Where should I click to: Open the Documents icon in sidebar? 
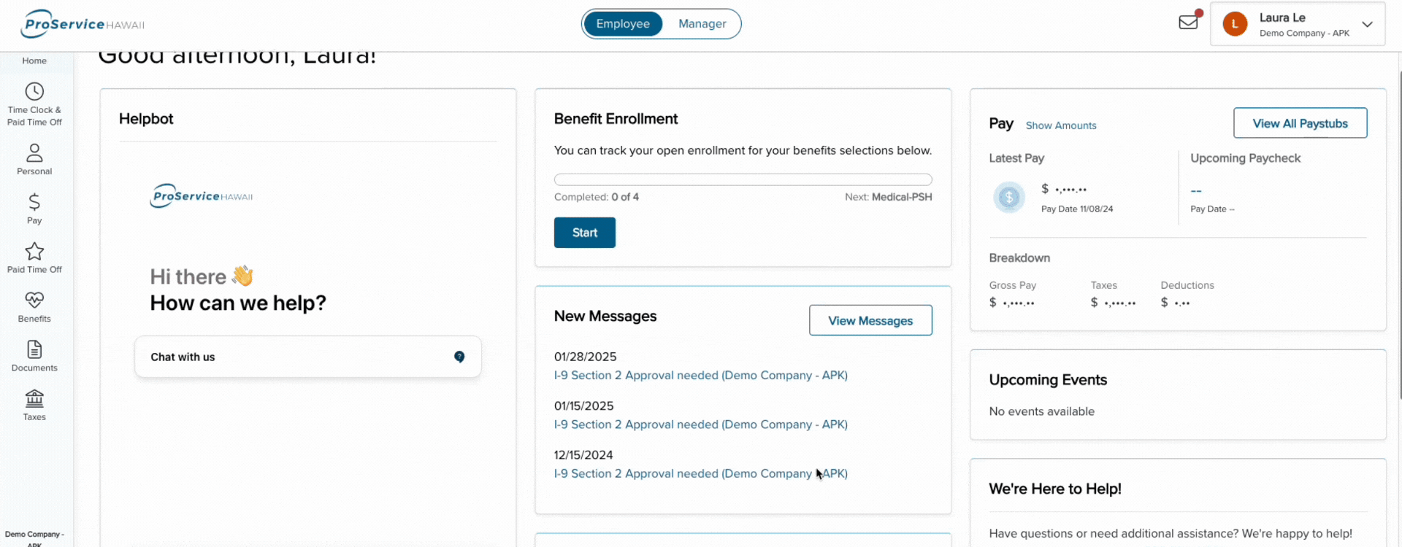[34, 349]
